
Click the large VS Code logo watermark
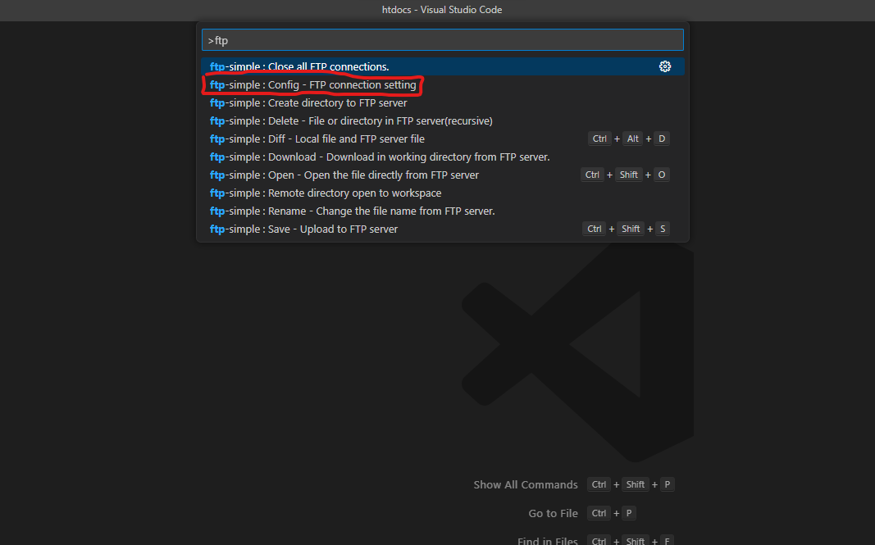pos(574,352)
